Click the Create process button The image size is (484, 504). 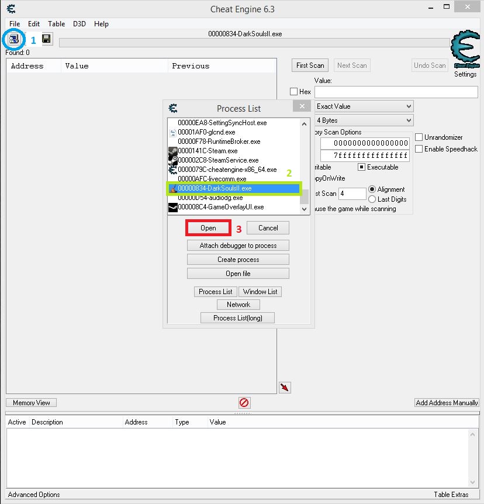click(238, 260)
